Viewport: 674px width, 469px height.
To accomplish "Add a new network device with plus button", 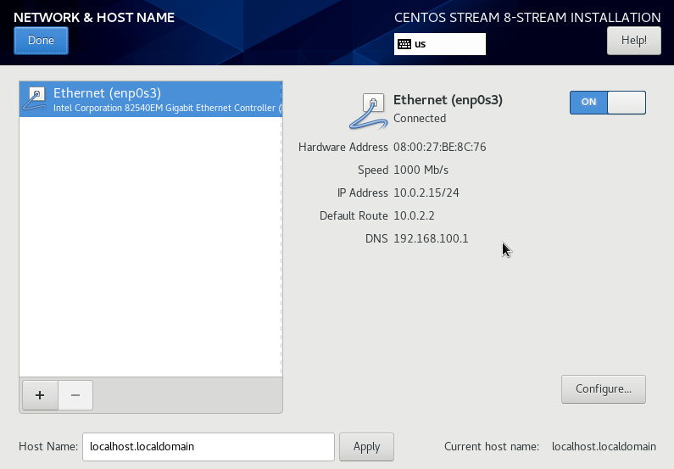I will [x=40, y=395].
